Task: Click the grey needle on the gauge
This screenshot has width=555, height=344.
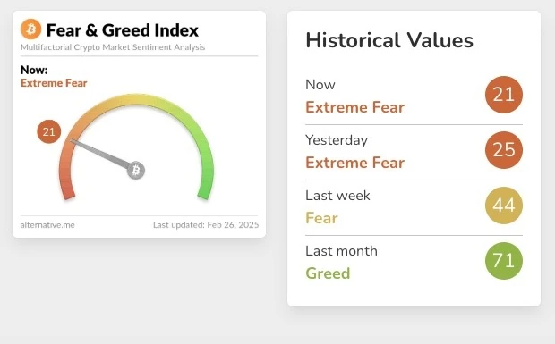Action: [100, 154]
